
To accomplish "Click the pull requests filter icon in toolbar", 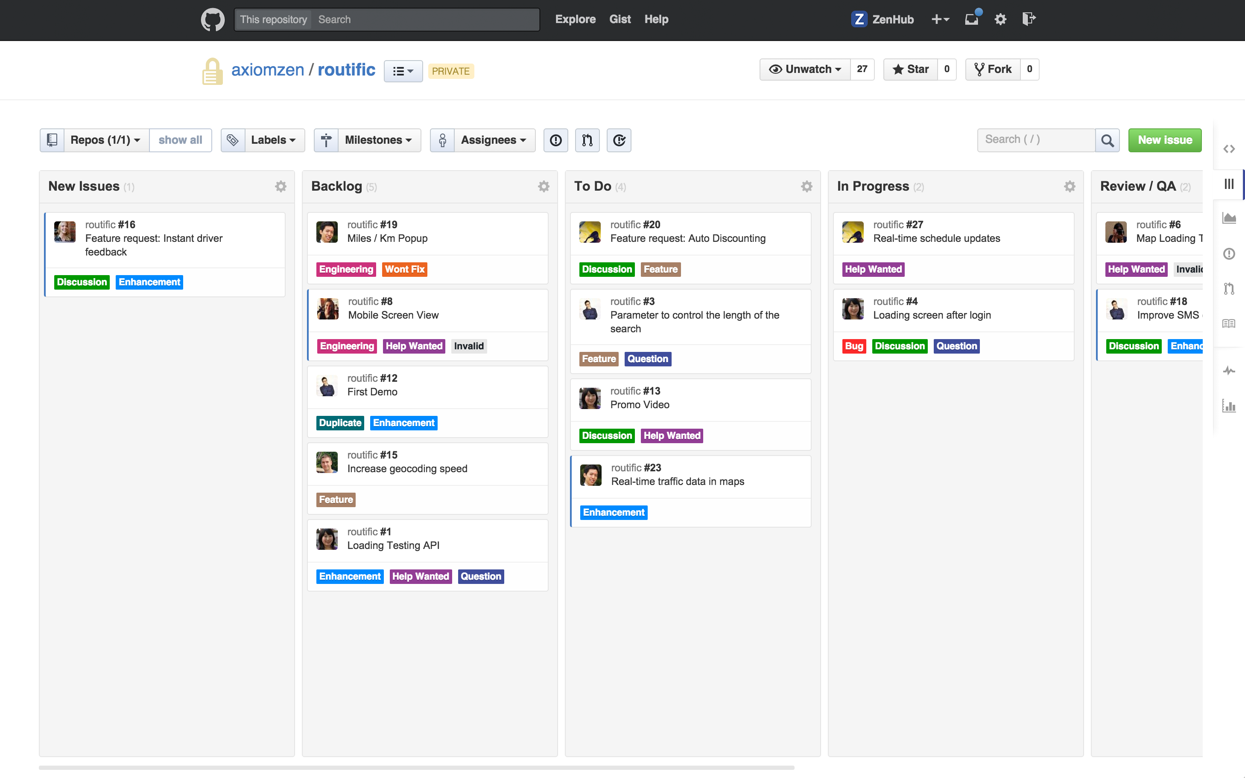I will click(587, 140).
